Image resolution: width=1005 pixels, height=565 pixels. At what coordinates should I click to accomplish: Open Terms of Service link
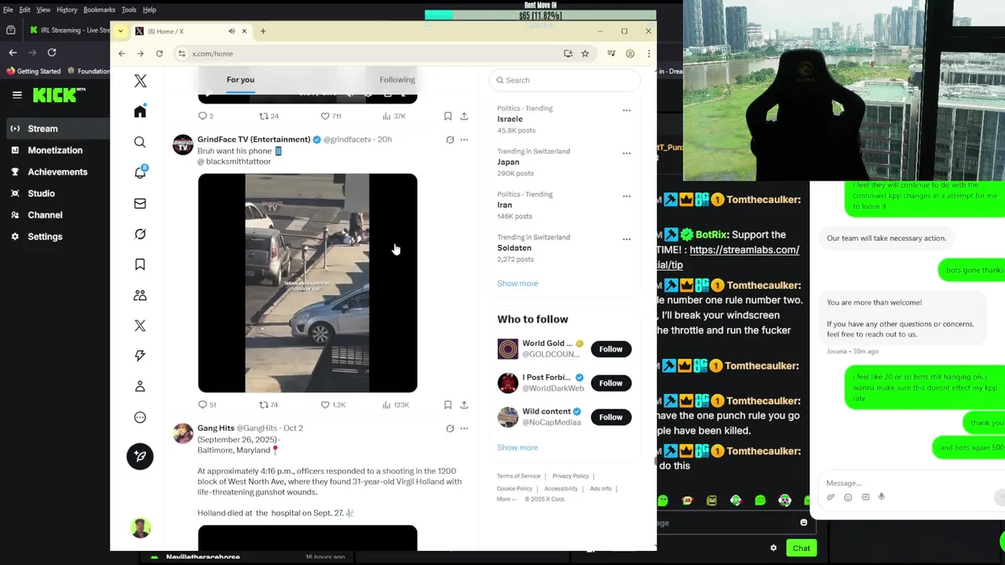pyautogui.click(x=518, y=476)
